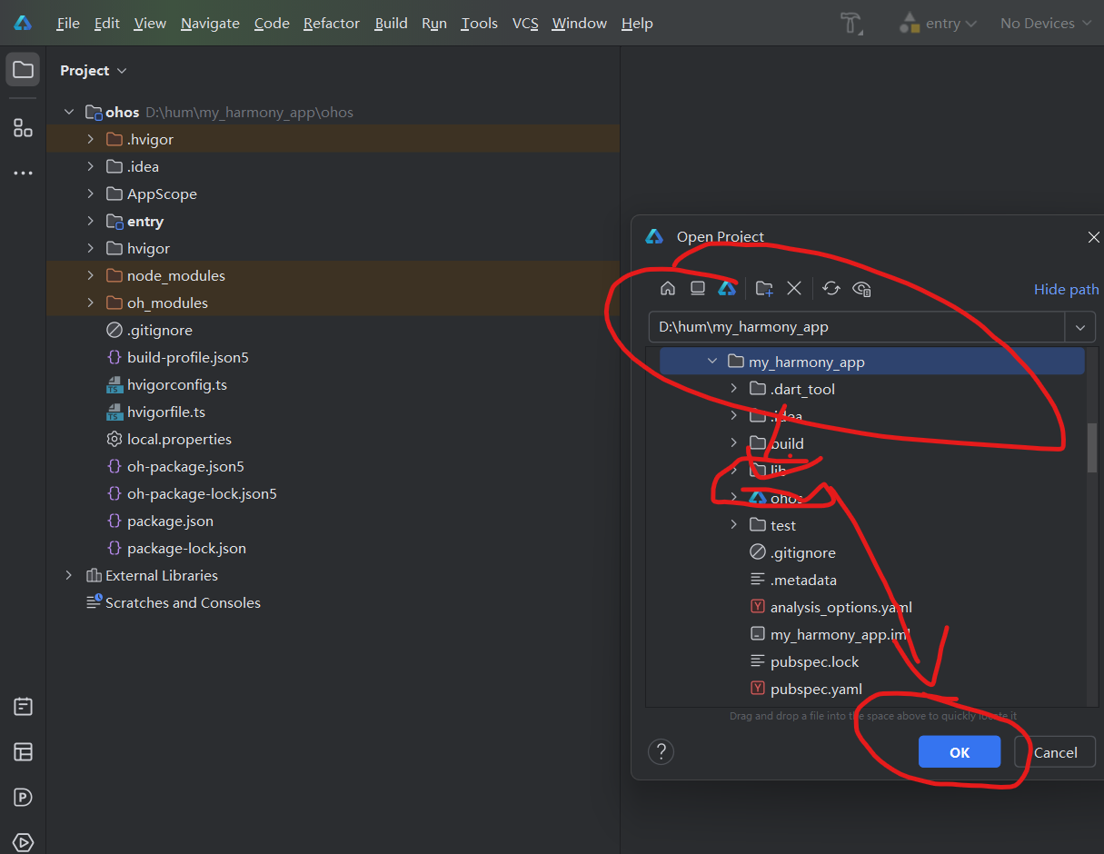This screenshot has height=854, width=1104.
Task: Open the Project tool window icon
Action: pyautogui.click(x=23, y=70)
